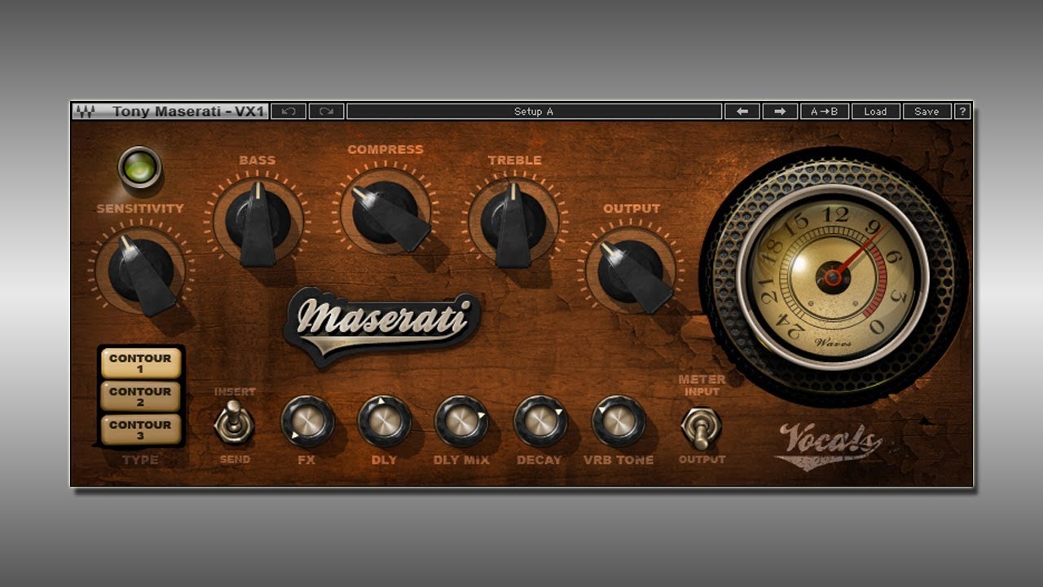
Task: Copy setup A to B
Action: tap(825, 112)
